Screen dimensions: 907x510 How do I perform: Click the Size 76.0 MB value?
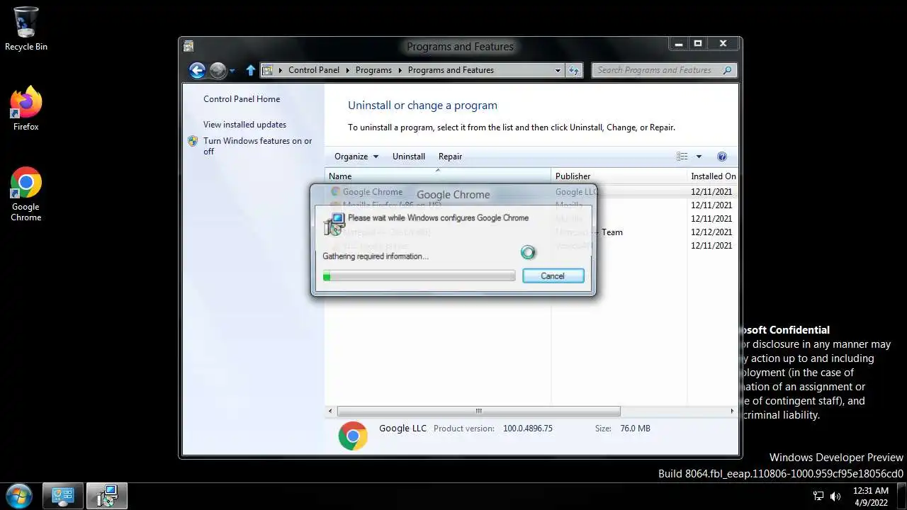tap(634, 429)
